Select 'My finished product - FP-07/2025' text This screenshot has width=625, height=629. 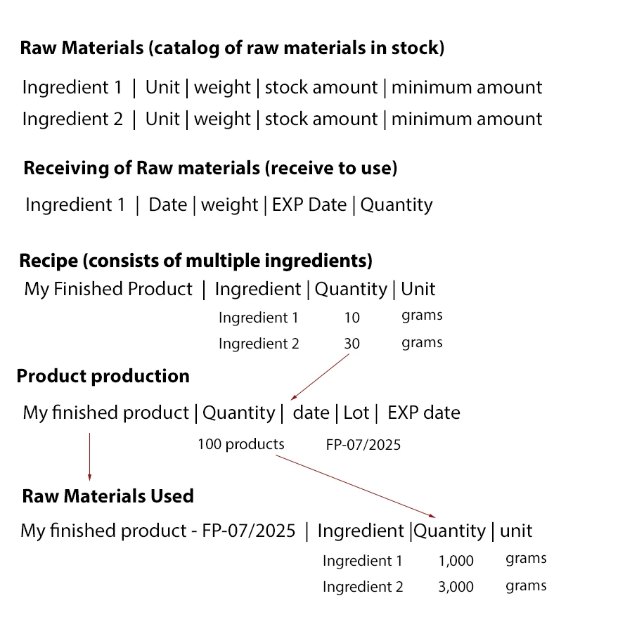158,531
